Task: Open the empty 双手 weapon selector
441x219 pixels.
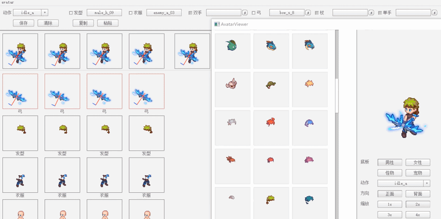Action: (x=223, y=13)
